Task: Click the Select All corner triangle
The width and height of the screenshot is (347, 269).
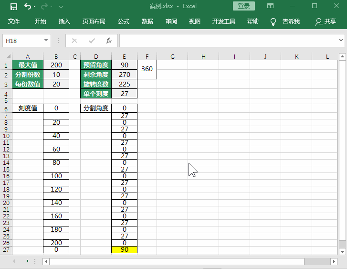Action: 8,56
